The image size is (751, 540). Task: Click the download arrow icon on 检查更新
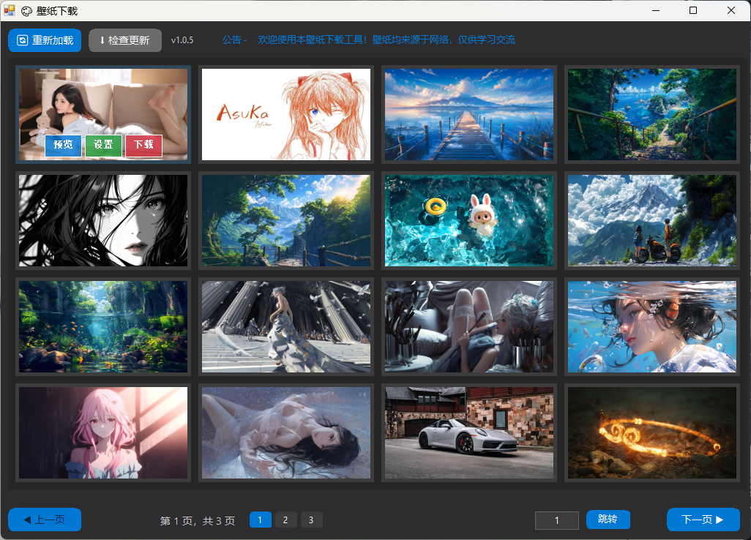101,40
